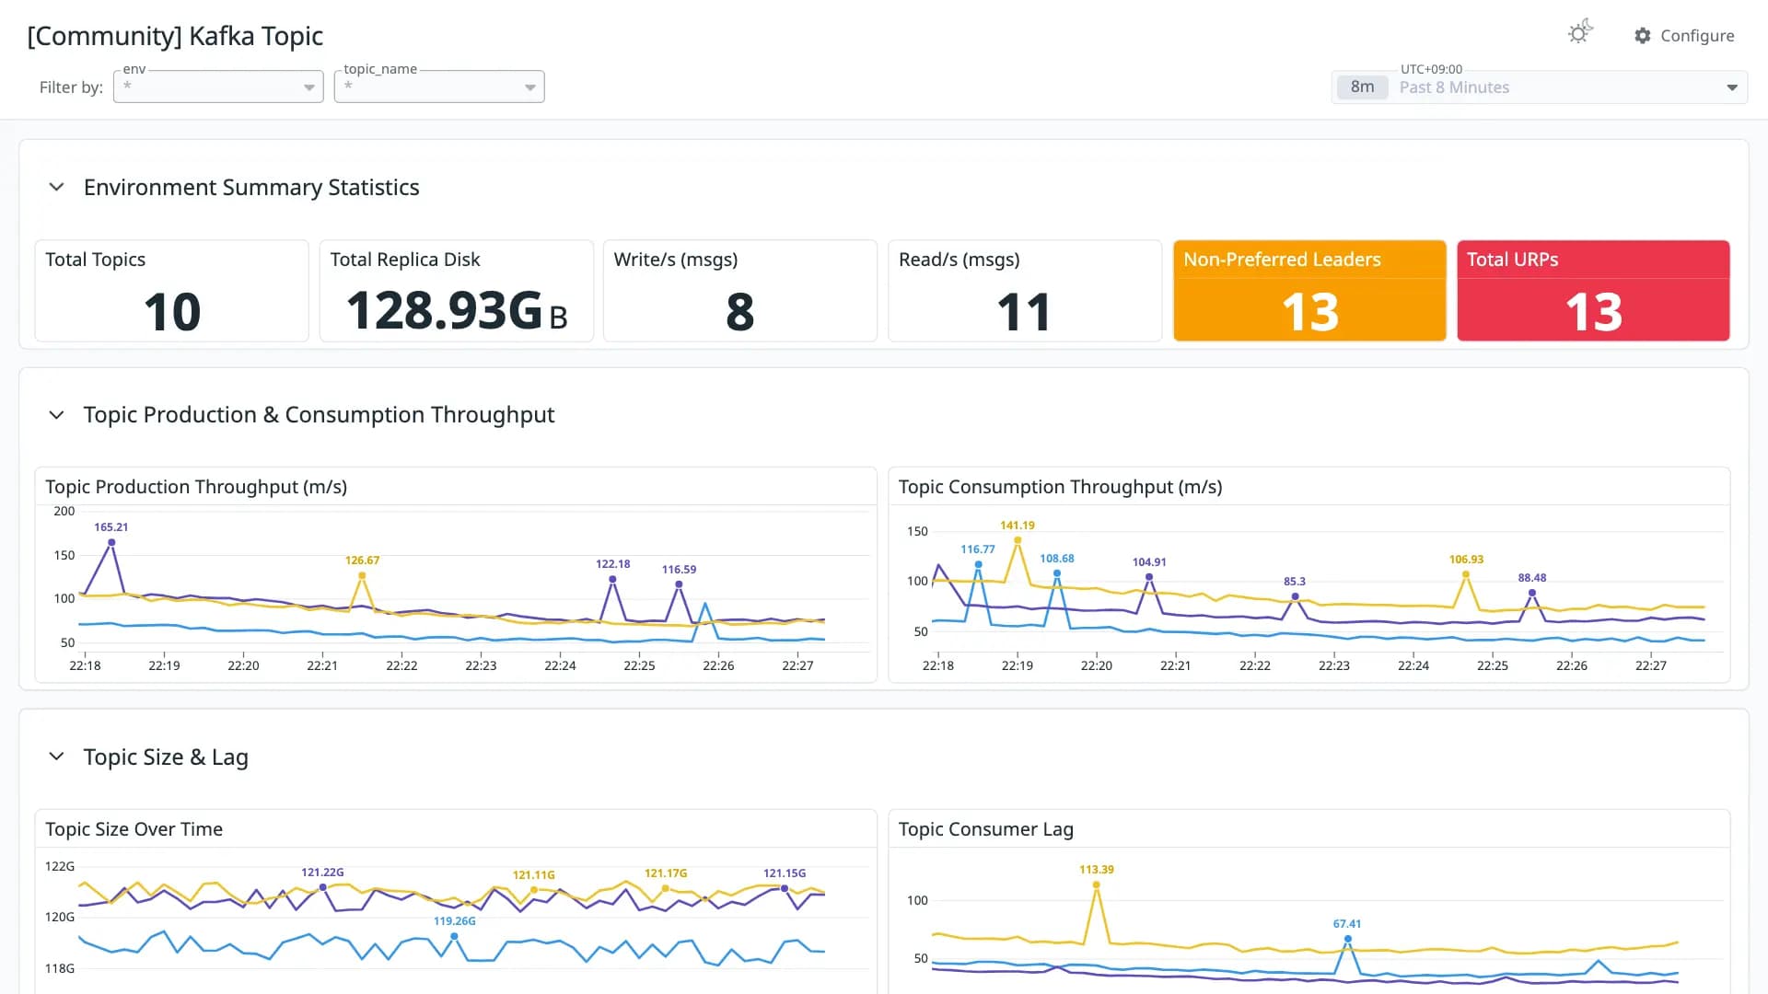Image resolution: width=1768 pixels, height=994 pixels.
Task: Click the 106.93 yellow peak marker
Action: (x=1466, y=574)
